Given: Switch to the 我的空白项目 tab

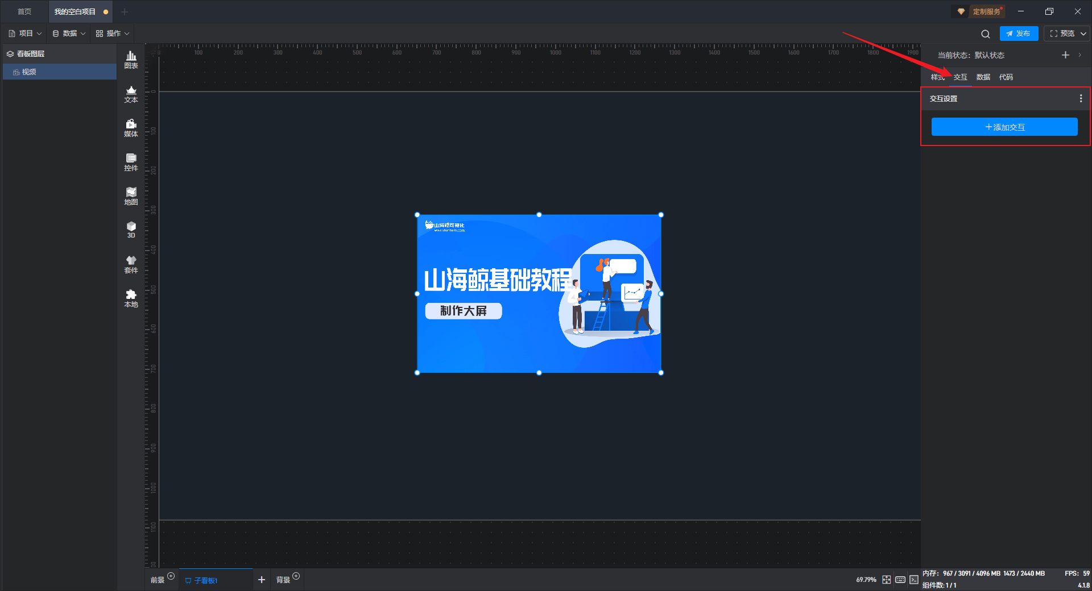Looking at the screenshot, I should coord(80,12).
